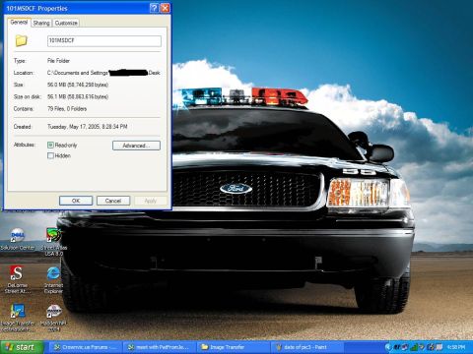This screenshot has width=473, height=354.
Task: Click the folder name field 101MSDCF
Action: click(104, 41)
